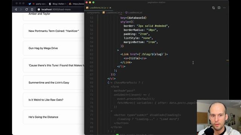Viewport: 241px width, 135px height.
Task: Bookmark the current browser page
Action: coord(32,9)
